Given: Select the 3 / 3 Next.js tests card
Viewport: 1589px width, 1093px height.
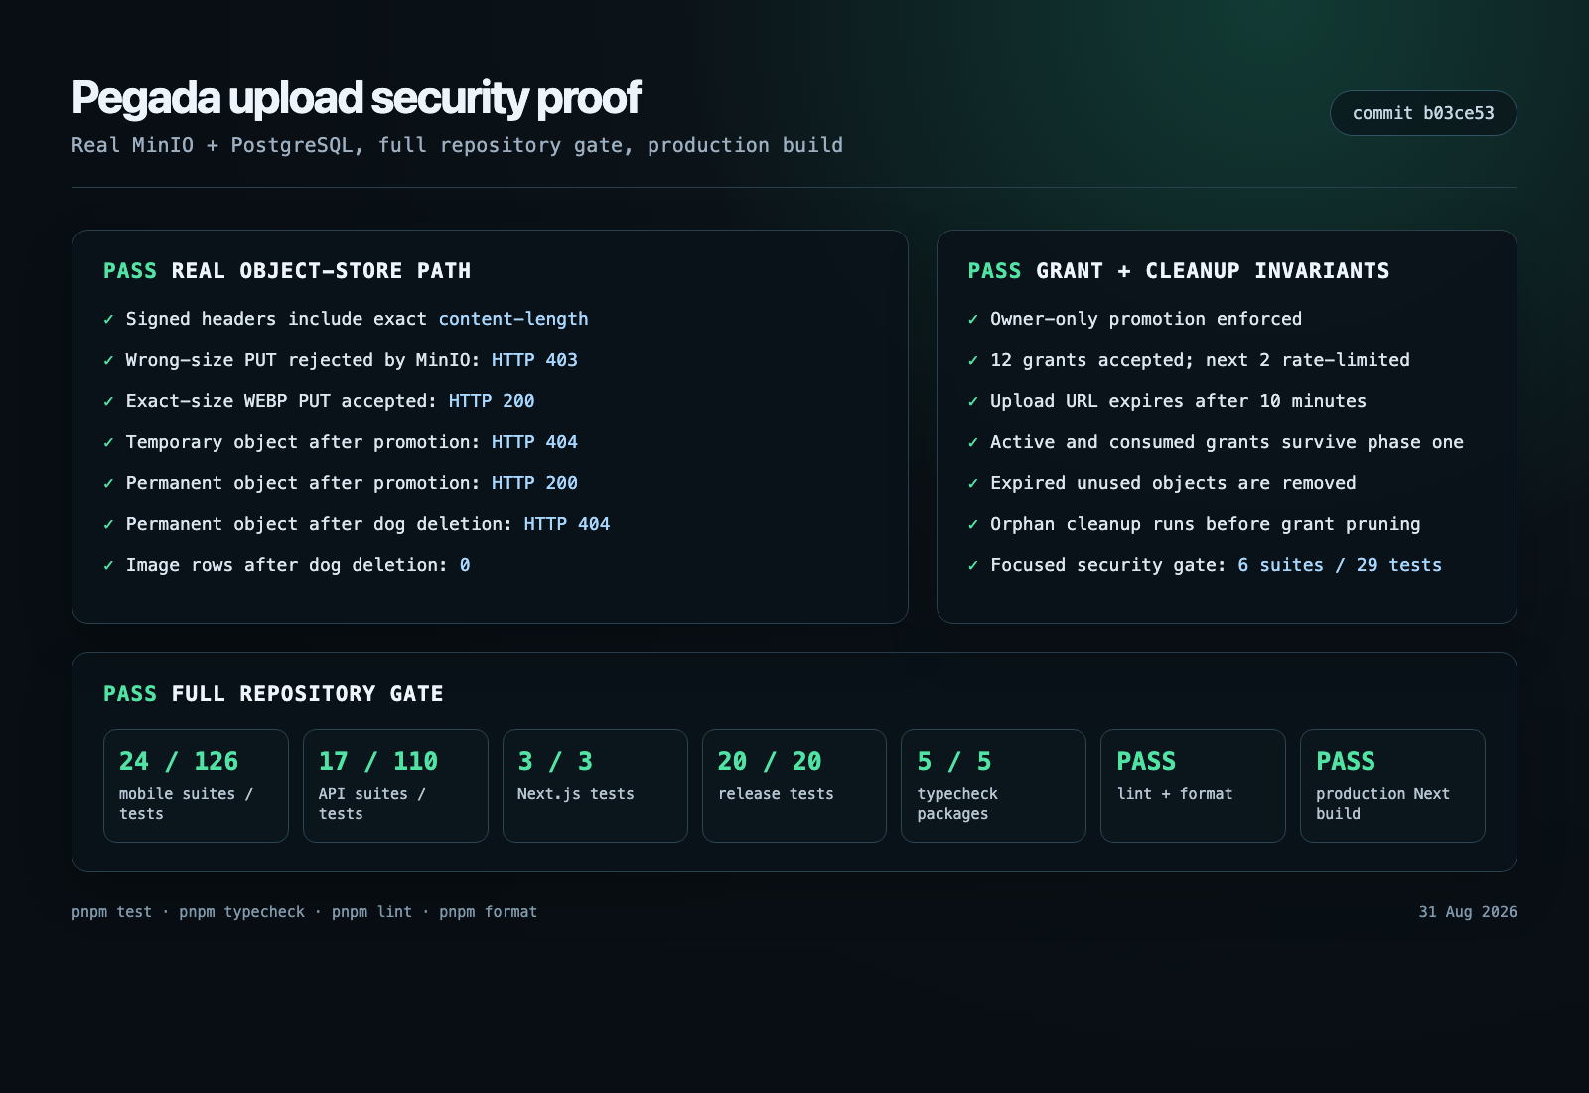Looking at the screenshot, I should (595, 786).
